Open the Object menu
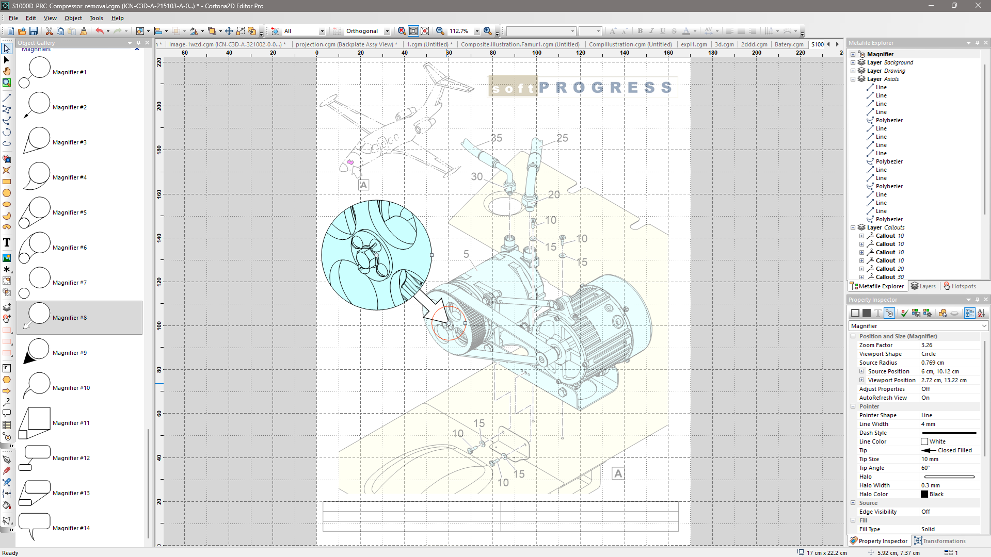The image size is (991, 557). 73,18
